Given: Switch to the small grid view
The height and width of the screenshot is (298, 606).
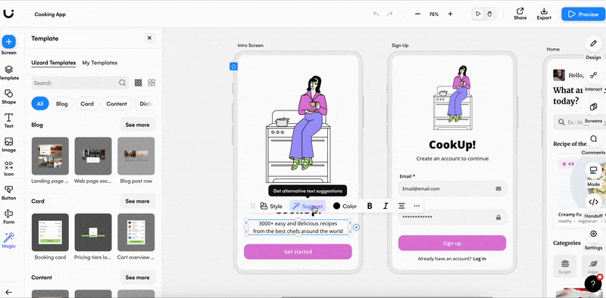Looking at the screenshot, I should (x=138, y=83).
